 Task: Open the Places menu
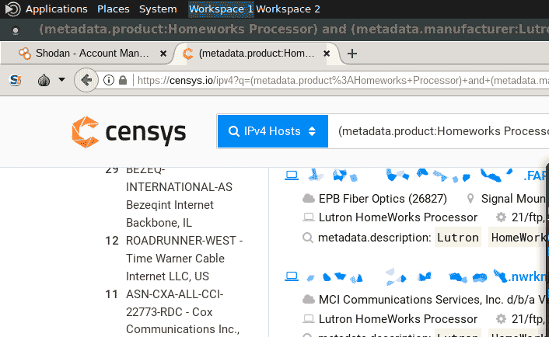pyautogui.click(x=114, y=9)
